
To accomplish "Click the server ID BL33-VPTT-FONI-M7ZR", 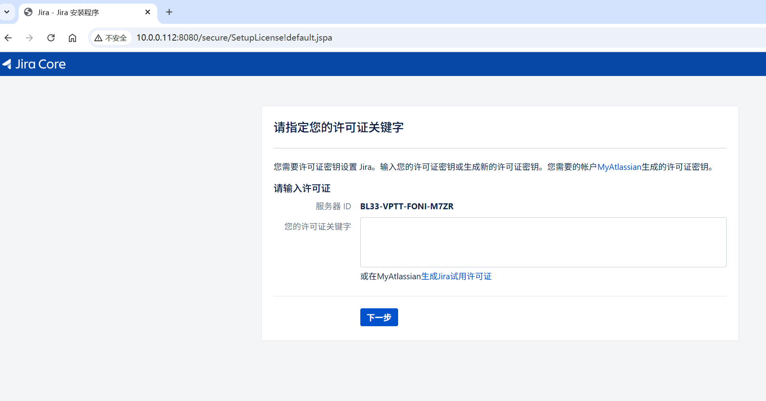I will 406,206.
